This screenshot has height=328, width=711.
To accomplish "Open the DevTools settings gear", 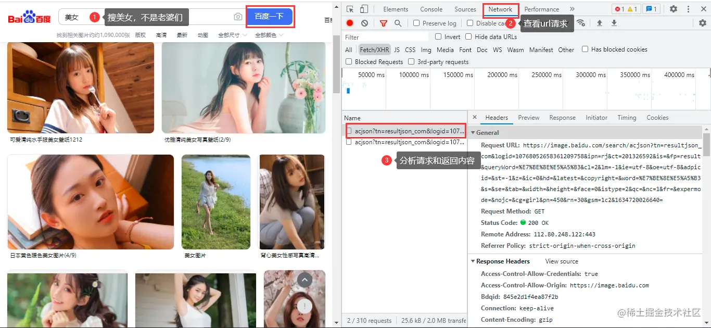I will (x=674, y=9).
